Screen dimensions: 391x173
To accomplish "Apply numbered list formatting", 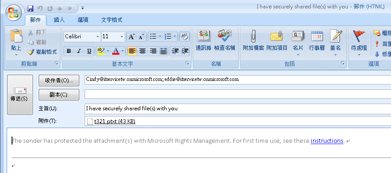I will 168,37.
